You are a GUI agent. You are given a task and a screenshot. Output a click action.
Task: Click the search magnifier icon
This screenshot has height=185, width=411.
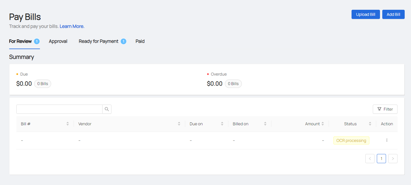pyautogui.click(x=107, y=109)
